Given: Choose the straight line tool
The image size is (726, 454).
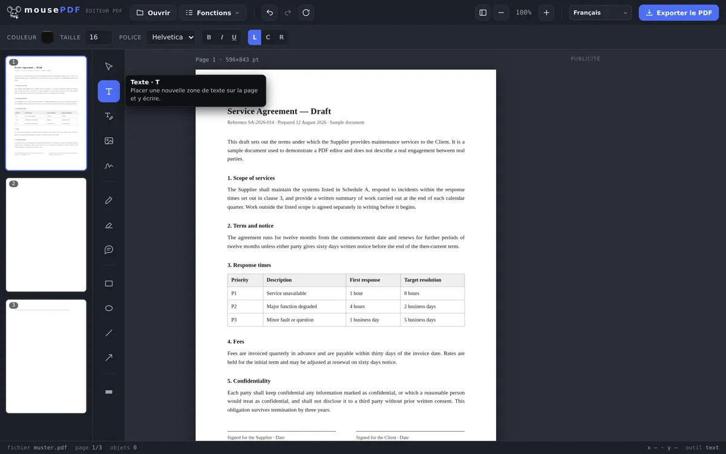Looking at the screenshot, I should [109, 333].
